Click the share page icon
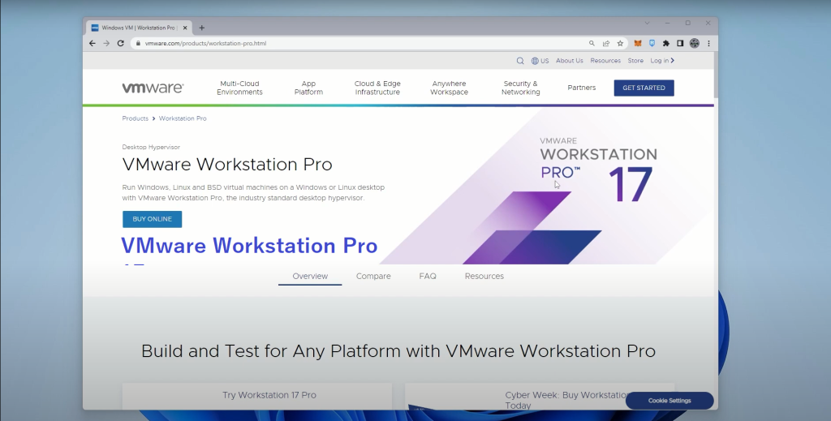The height and width of the screenshot is (421, 831). (605, 44)
